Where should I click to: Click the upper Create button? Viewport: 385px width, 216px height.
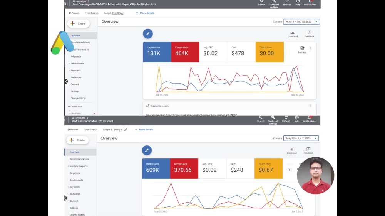click(x=79, y=23)
